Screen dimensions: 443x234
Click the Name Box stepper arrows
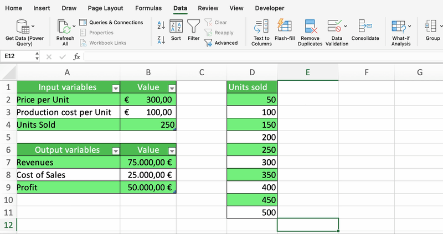[x=37, y=56]
